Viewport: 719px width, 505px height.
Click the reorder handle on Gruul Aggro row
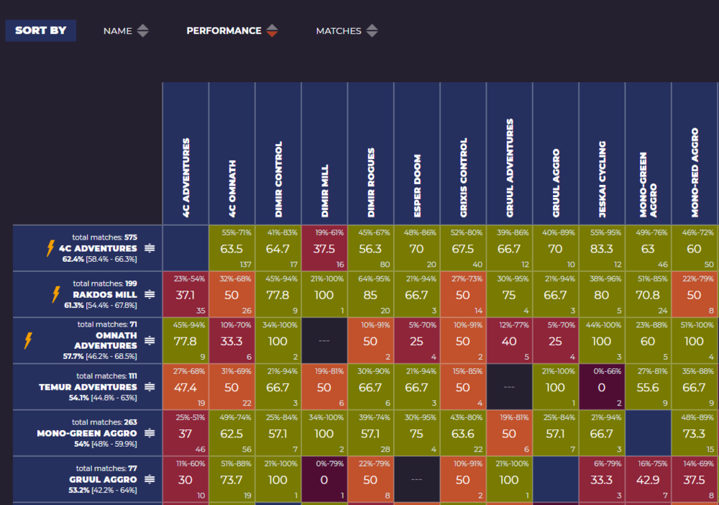[x=150, y=479]
